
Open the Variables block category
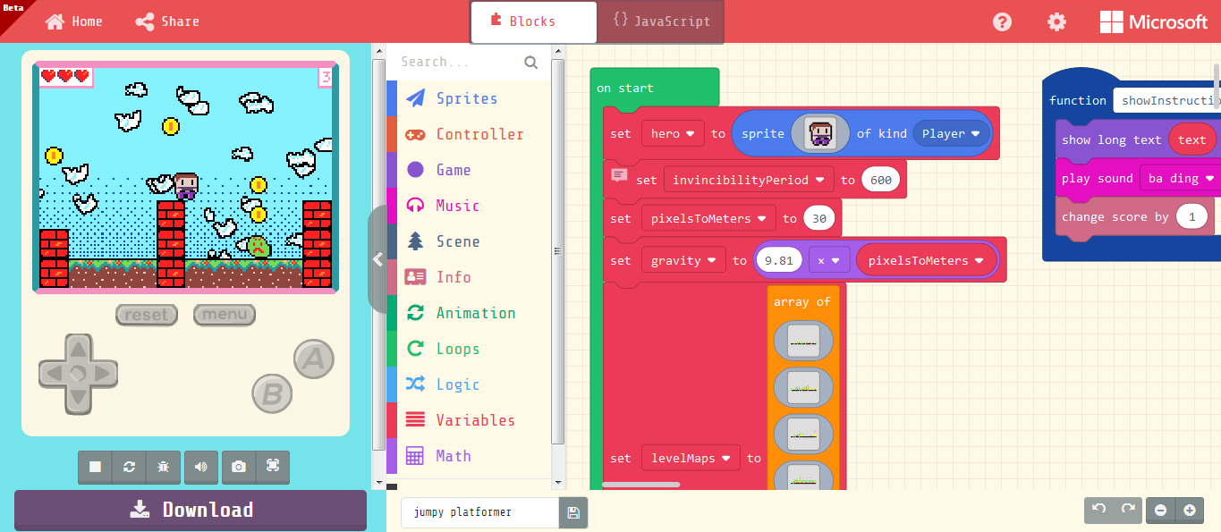[468, 420]
